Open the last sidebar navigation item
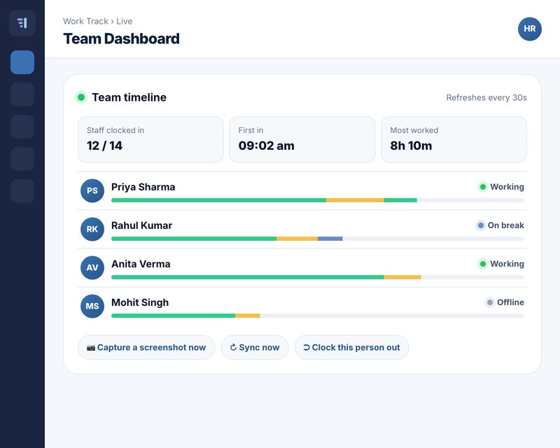 point(22,191)
